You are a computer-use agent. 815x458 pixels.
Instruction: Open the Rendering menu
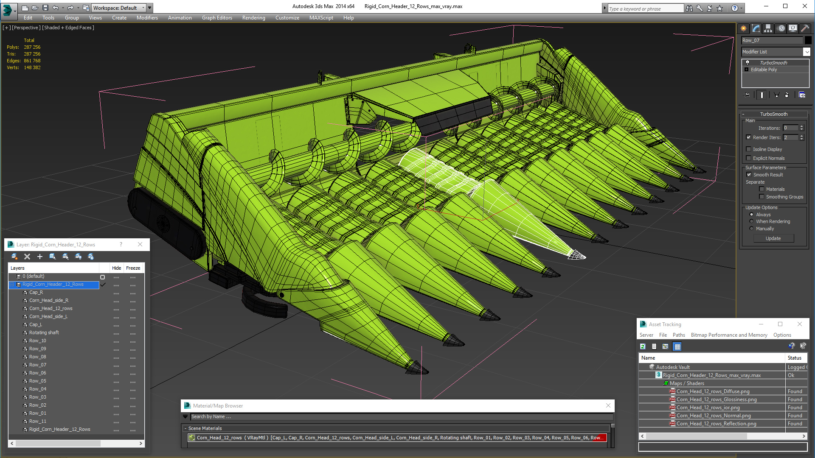point(253,18)
